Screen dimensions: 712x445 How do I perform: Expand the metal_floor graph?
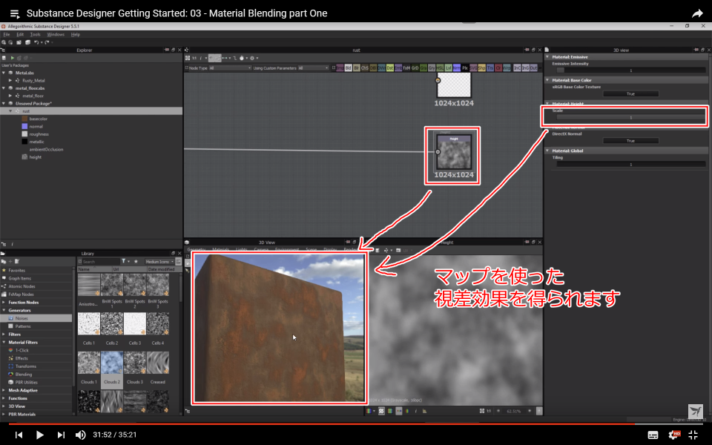(10, 96)
